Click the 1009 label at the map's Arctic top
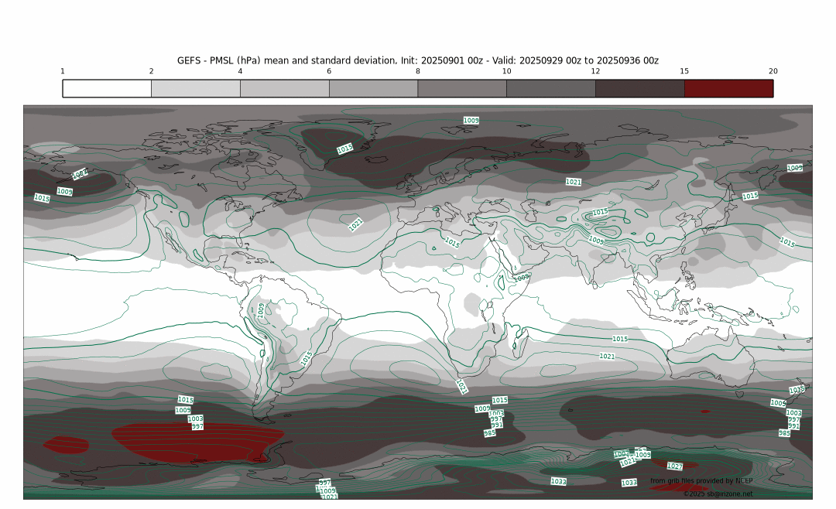The image size is (836, 509). tap(471, 121)
